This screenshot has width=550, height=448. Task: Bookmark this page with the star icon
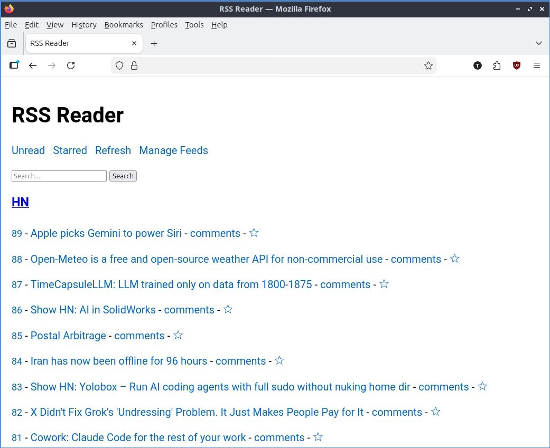pos(428,65)
